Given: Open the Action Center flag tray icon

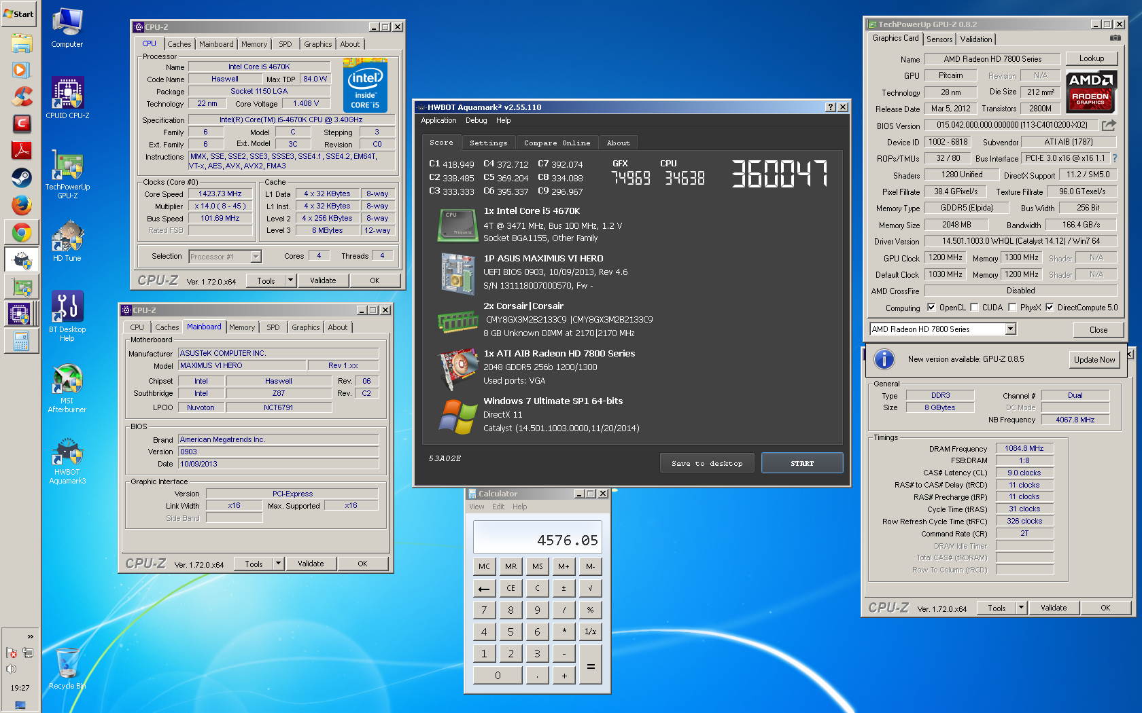Looking at the screenshot, I should pos(11,653).
